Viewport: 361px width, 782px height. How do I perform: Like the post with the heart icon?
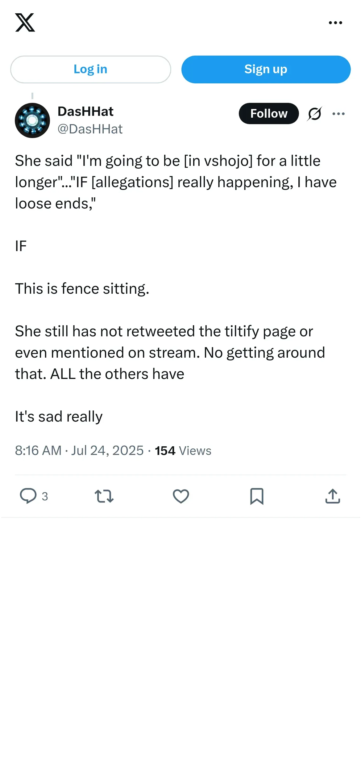(181, 496)
